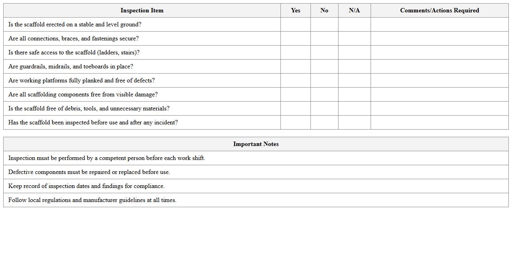Click comments cell for debris and tools question
The width and height of the screenshot is (512, 260).
tap(439, 108)
